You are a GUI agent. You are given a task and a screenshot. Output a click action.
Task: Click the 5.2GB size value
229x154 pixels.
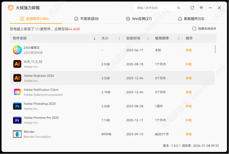(x=105, y=106)
